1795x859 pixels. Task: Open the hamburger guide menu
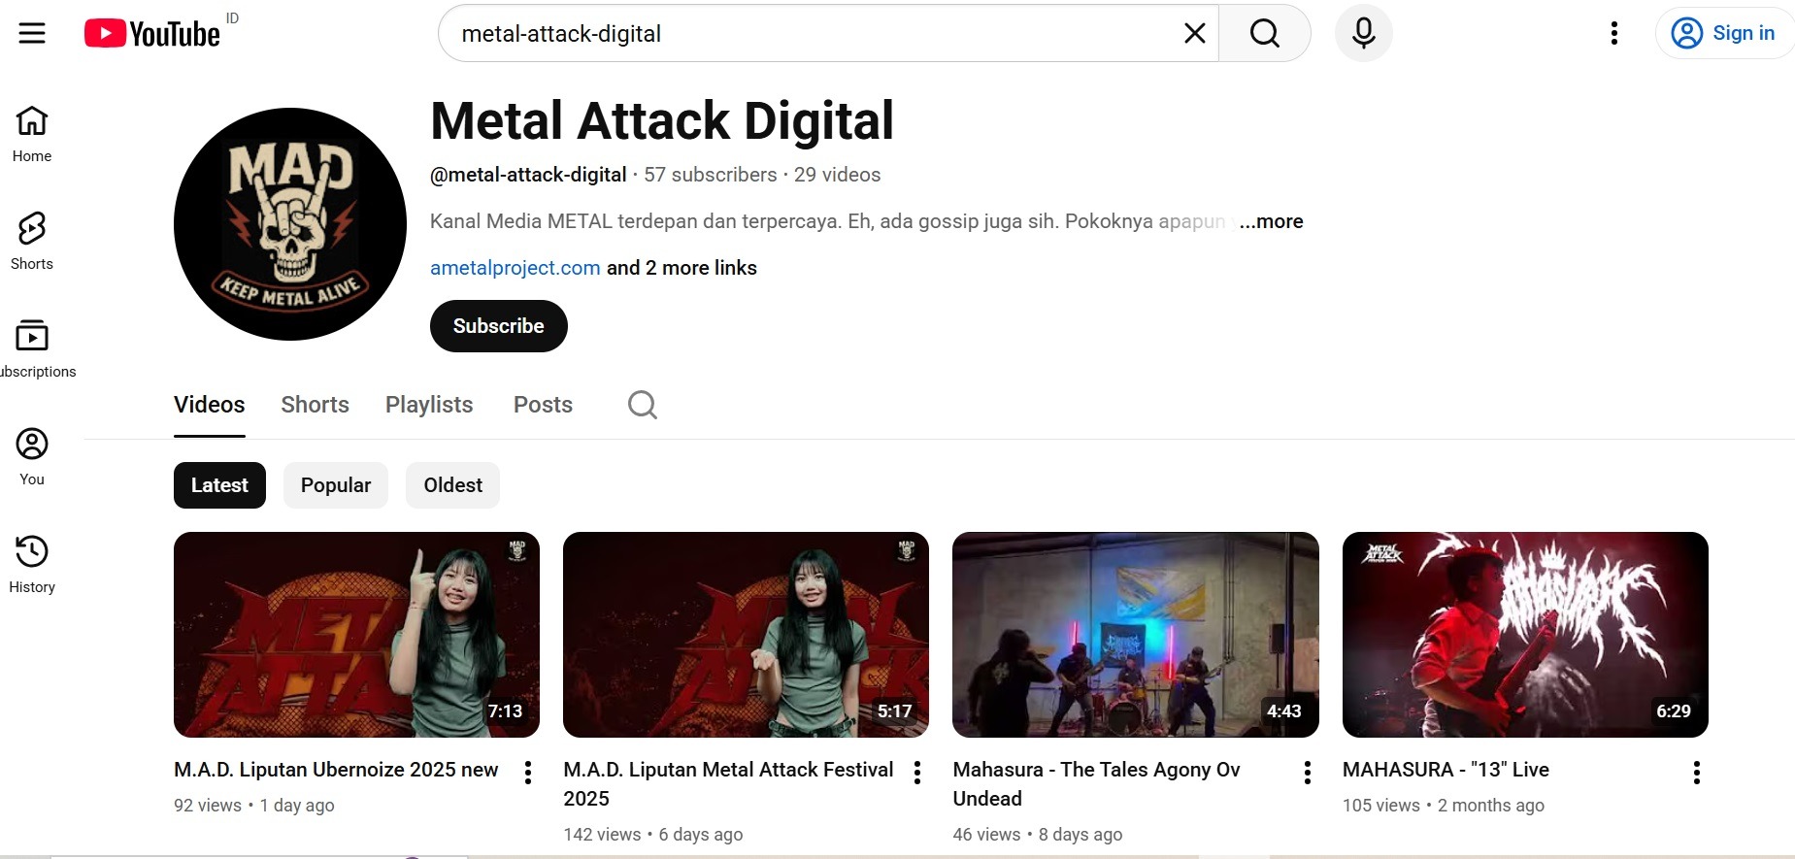[x=32, y=33]
